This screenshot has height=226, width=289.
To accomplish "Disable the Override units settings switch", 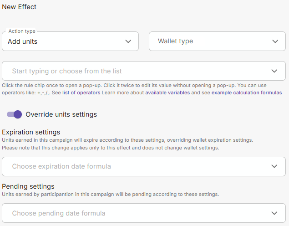I will pos(14,114).
